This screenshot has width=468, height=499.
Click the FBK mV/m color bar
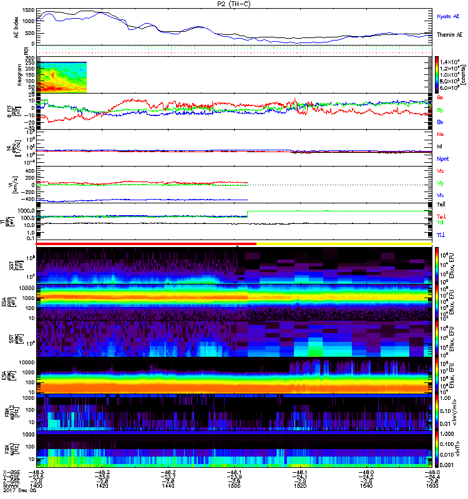pos(437,412)
